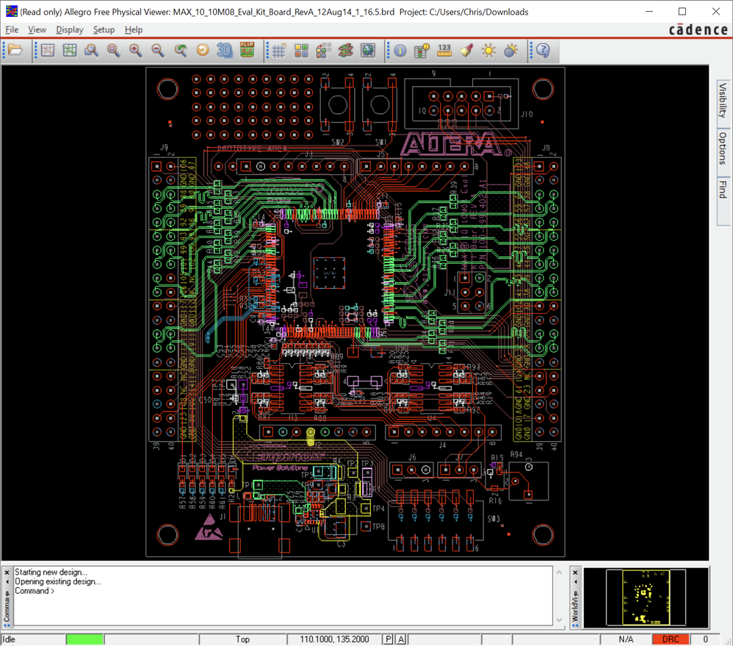Click the J10 connector label

527,114
